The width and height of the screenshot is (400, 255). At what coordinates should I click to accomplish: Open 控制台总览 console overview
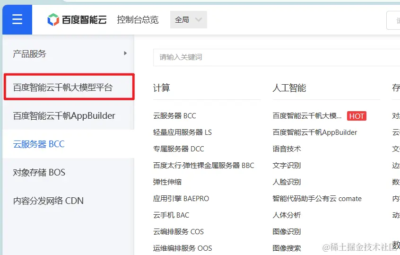[138, 20]
